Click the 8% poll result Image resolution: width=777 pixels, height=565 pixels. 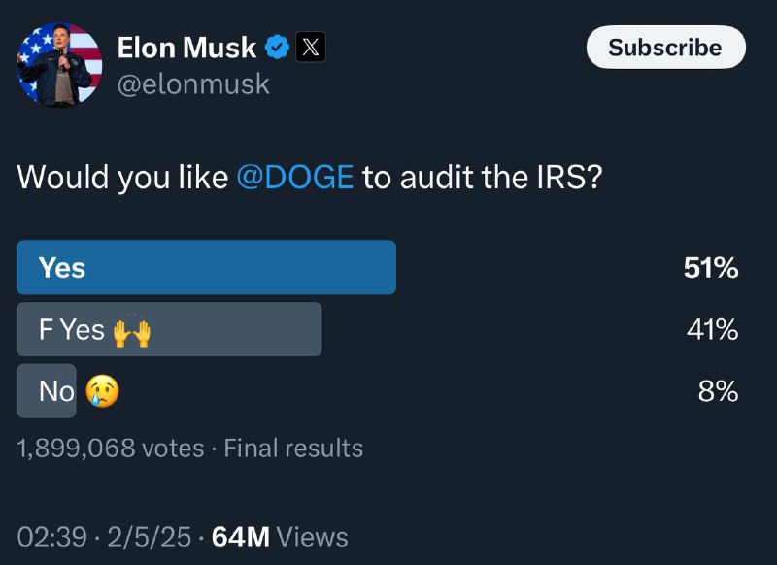[x=718, y=391]
